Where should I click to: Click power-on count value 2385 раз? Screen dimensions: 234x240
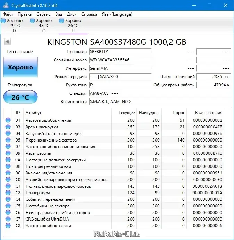pos(213,77)
